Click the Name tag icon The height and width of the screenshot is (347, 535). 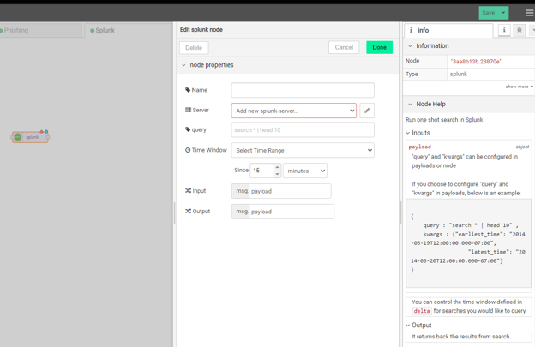click(x=188, y=90)
